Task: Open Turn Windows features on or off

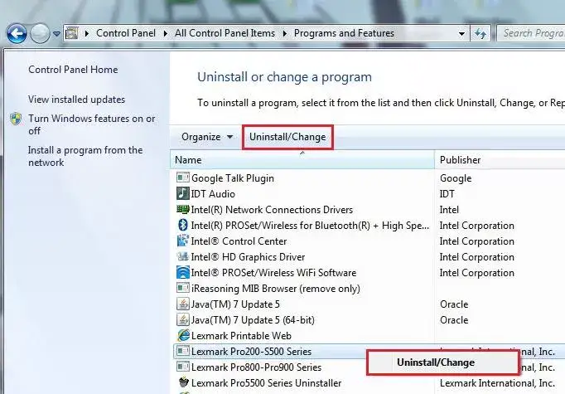Action: (91, 124)
